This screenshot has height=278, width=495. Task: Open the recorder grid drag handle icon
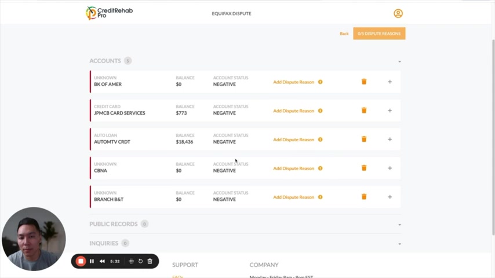coord(131,261)
